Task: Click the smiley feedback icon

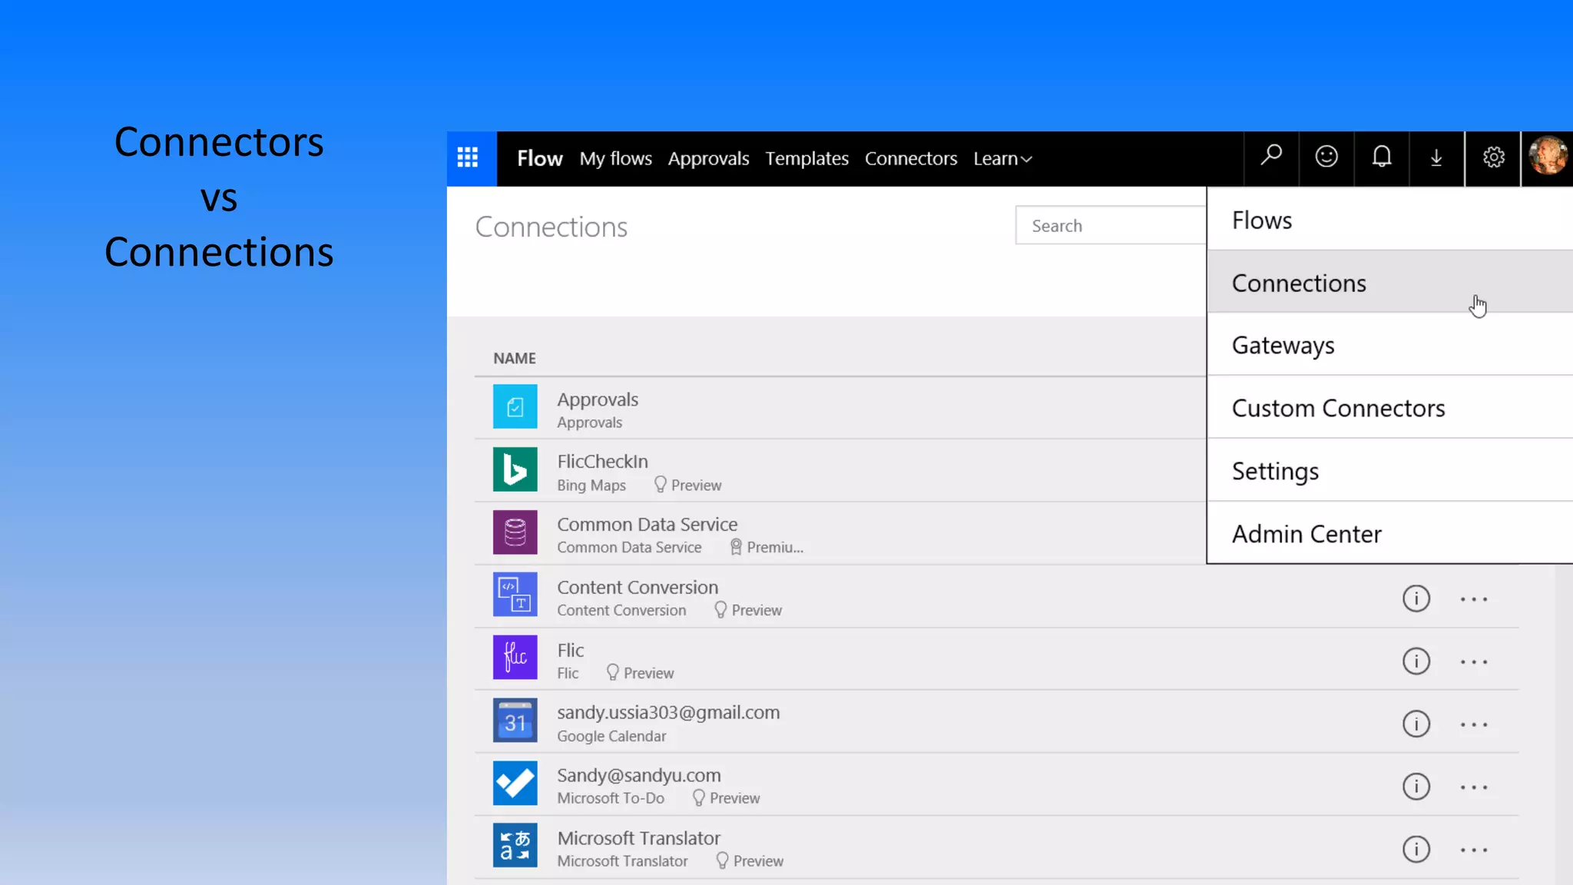Action: (x=1326, y=157)
